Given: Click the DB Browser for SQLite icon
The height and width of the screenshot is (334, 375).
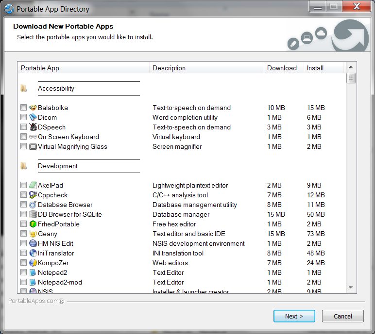Looking at the screenshot, I should 33,214.
